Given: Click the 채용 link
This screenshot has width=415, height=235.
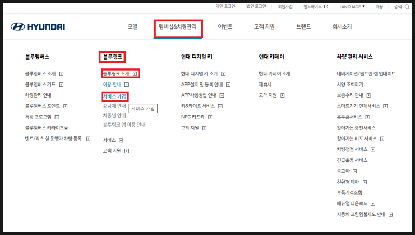Looking at the screenshot, I should point(379,7).
